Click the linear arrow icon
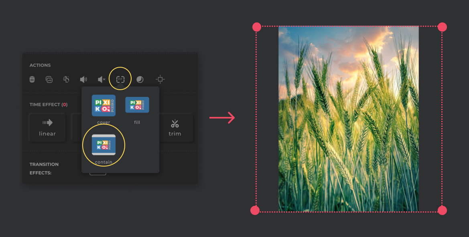 click(x=47, y=123)
